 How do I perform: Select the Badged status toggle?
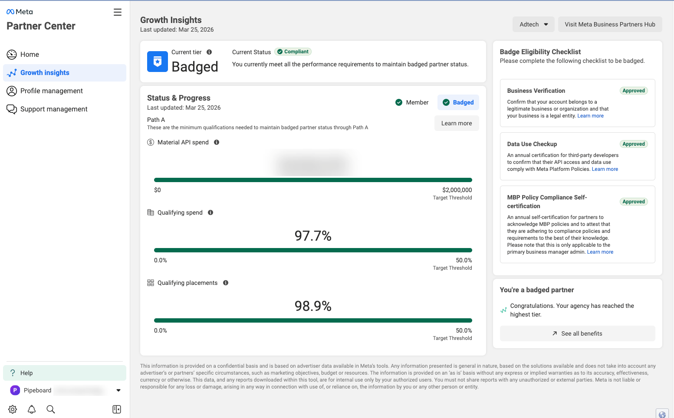pyautogui.click(x=458, y=102)
